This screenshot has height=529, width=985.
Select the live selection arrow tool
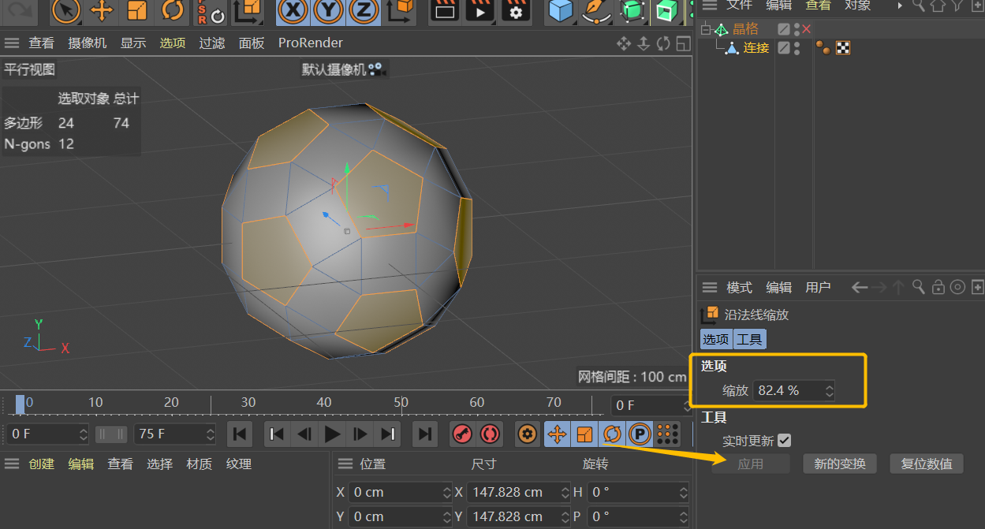click(67, 10)
